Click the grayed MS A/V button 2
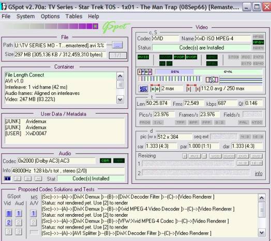 coord(33,222)
